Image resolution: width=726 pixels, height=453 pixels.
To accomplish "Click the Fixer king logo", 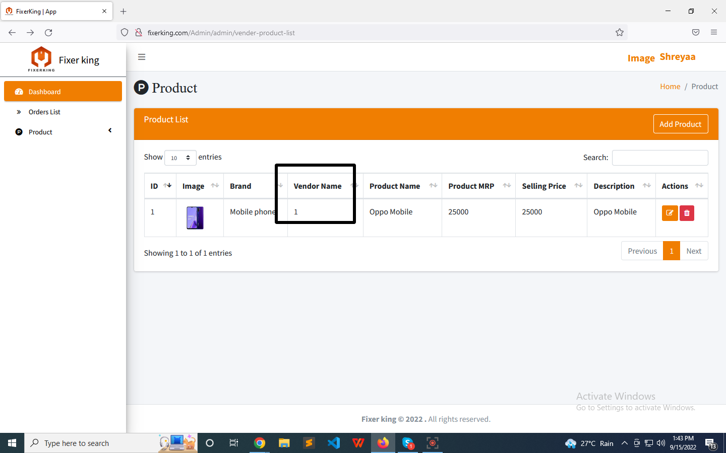I will click(41, 59).
